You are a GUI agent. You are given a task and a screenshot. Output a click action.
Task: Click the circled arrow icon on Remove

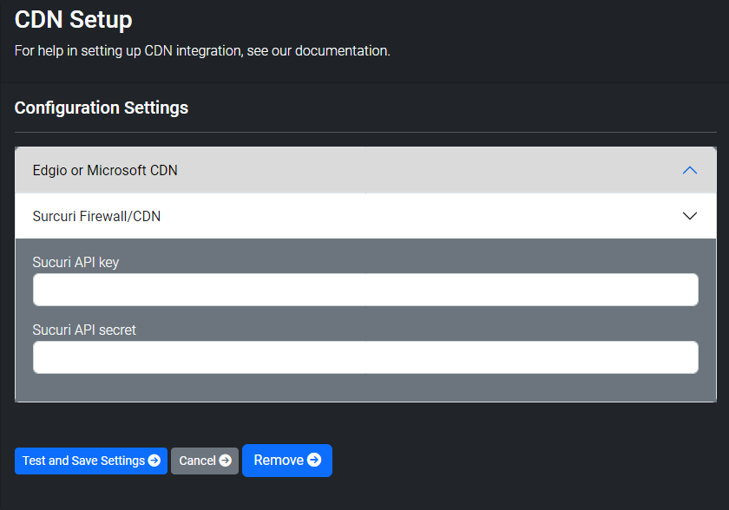pyautogui.click(x=314, y=460)
